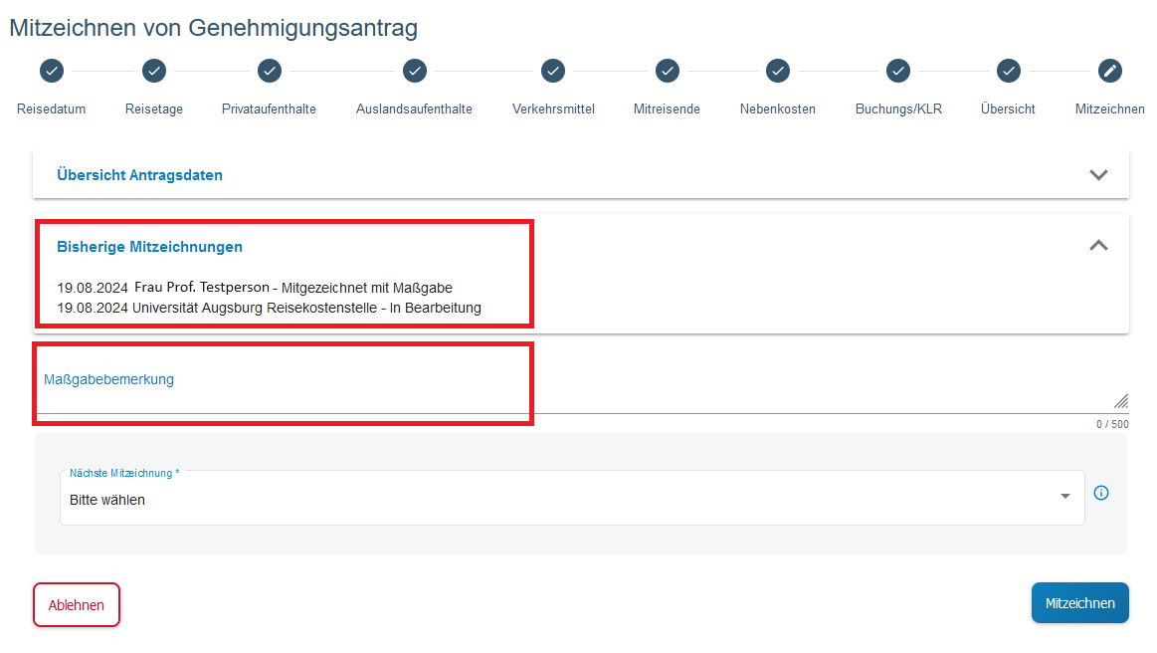Image resolution: width=1157 pixels, height=653 pixels.
Task: Expand the Übersicht Antragsdaten chevron
Action: pyautogui.click(x=1098, y=174)
